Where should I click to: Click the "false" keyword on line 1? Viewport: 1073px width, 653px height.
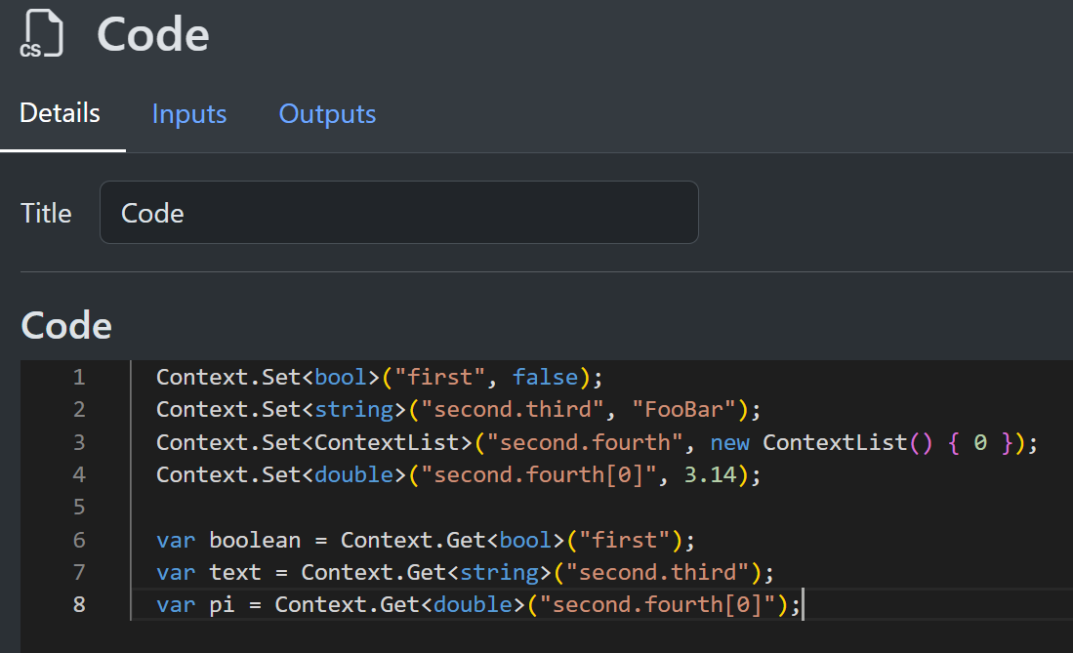[545, 378]
